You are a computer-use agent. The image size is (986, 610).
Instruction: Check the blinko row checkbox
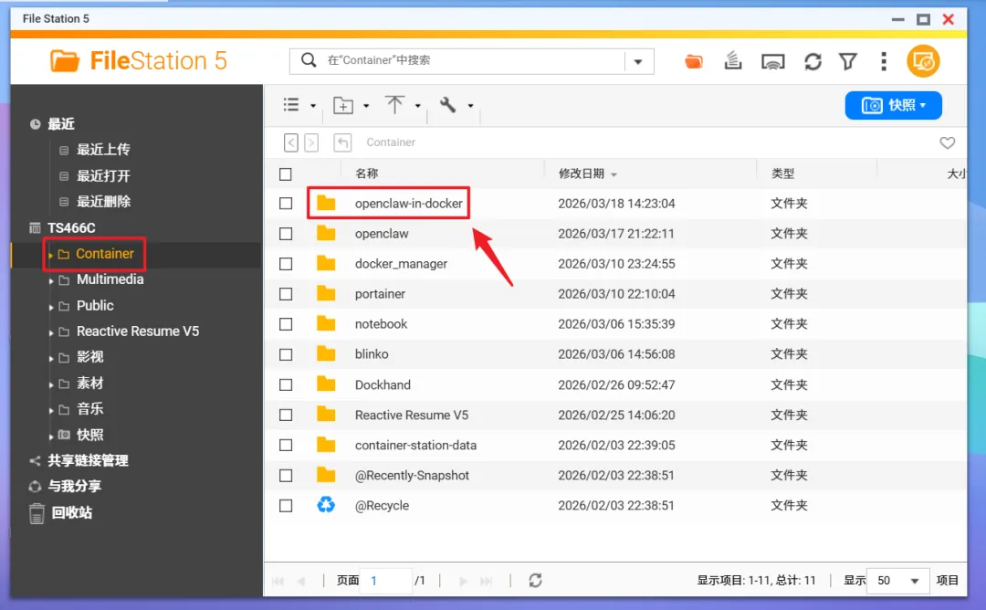[286, 354]
